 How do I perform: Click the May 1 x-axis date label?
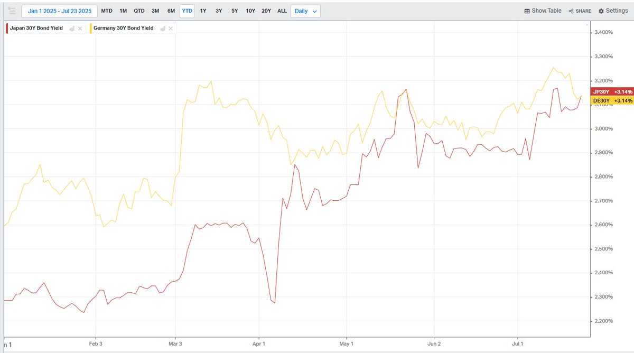(347, 343)
